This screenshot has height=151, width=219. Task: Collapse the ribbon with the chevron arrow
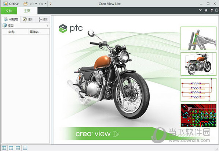click(x=200, y=10)
